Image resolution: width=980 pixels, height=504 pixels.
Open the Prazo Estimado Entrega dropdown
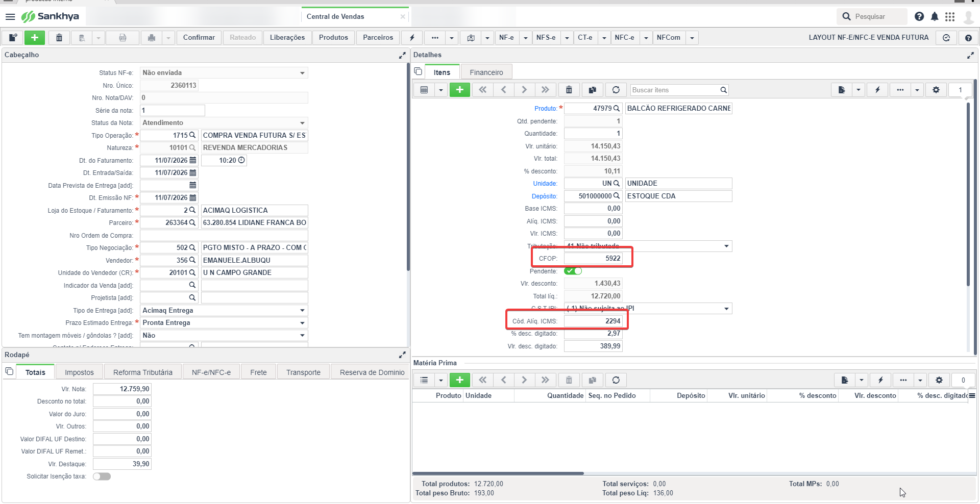[302, 323]
